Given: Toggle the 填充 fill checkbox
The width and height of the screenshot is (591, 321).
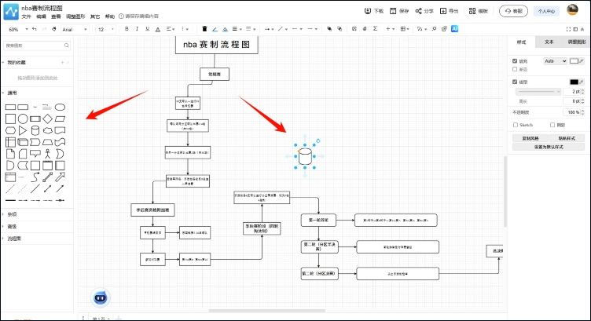Looking at the screenshot, I should pyautogui.click(x=515, y=60).
